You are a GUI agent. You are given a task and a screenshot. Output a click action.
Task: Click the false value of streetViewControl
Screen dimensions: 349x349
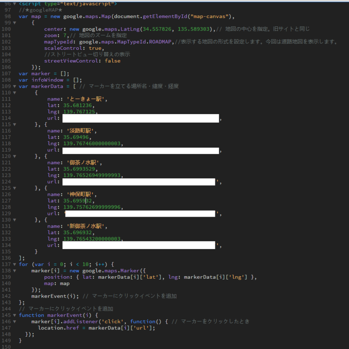coord(112,61)
